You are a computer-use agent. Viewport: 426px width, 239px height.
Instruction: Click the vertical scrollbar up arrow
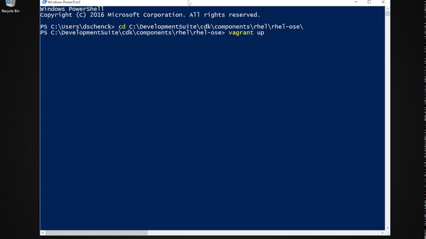click(x=387, y=8)
